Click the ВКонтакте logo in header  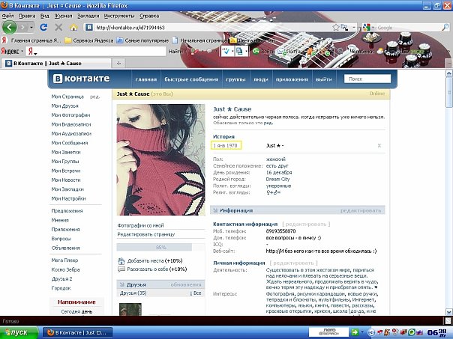(82, 79)
